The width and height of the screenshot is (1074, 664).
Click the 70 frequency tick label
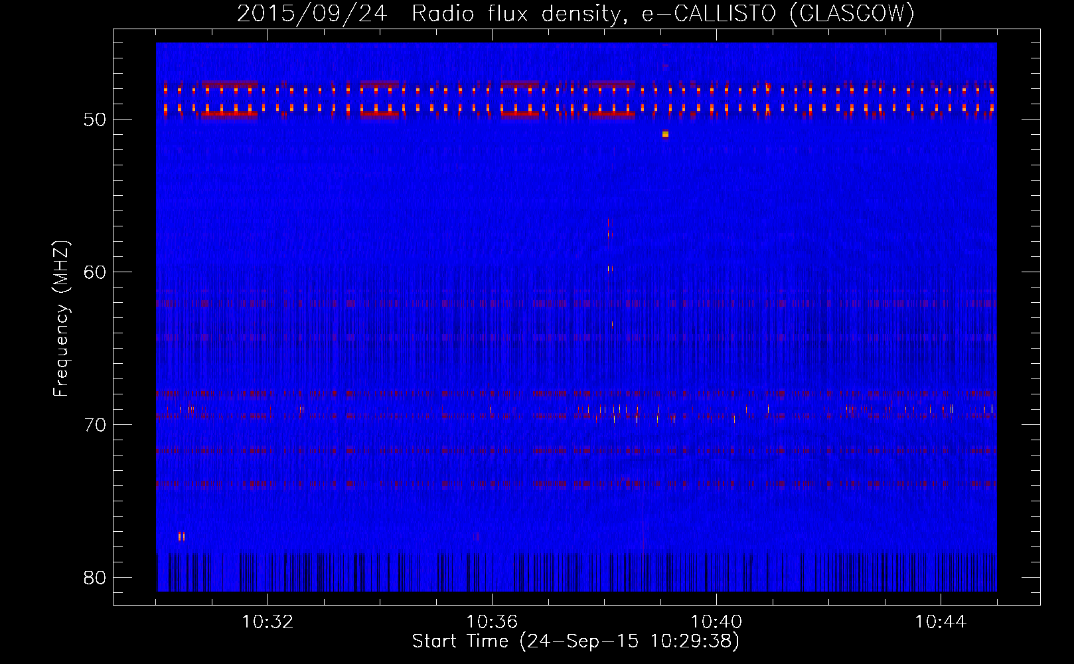[x=95, y=425]
